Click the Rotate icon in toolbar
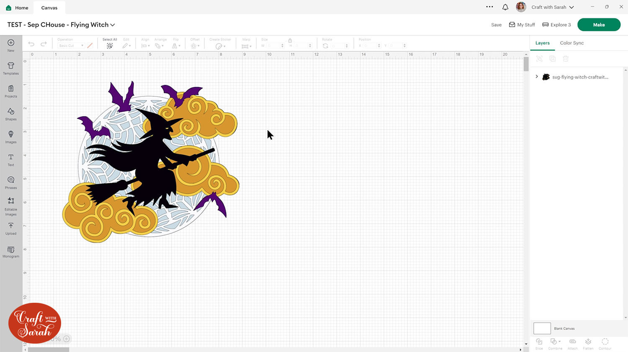628x352 pixels. [x=325, y=46]
